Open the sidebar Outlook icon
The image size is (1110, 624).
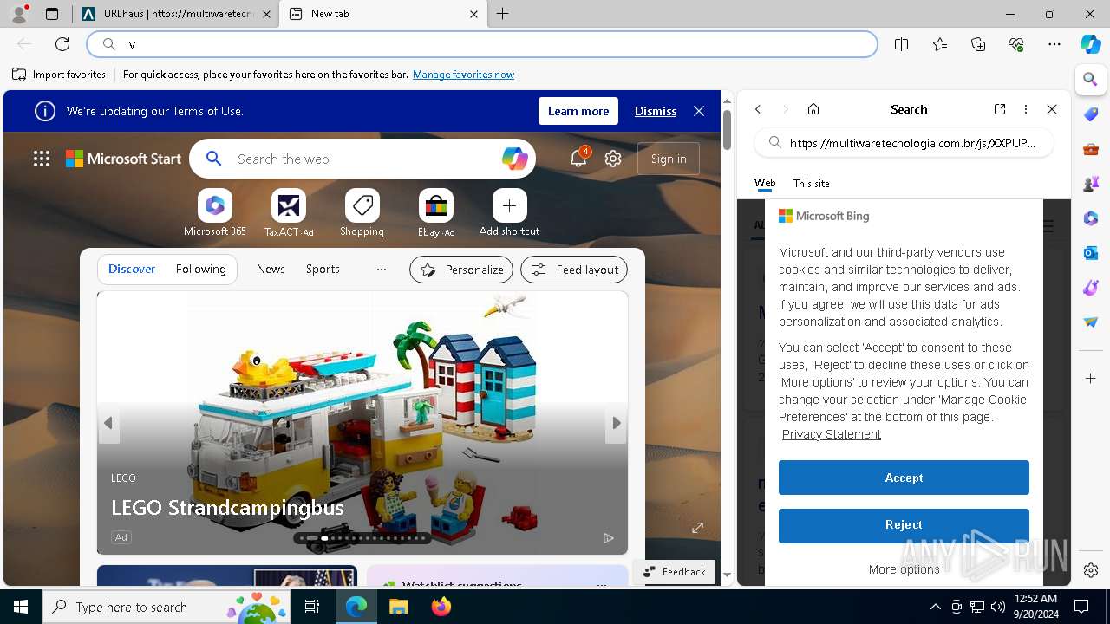pyautogui.click(x=1091, y=253)
